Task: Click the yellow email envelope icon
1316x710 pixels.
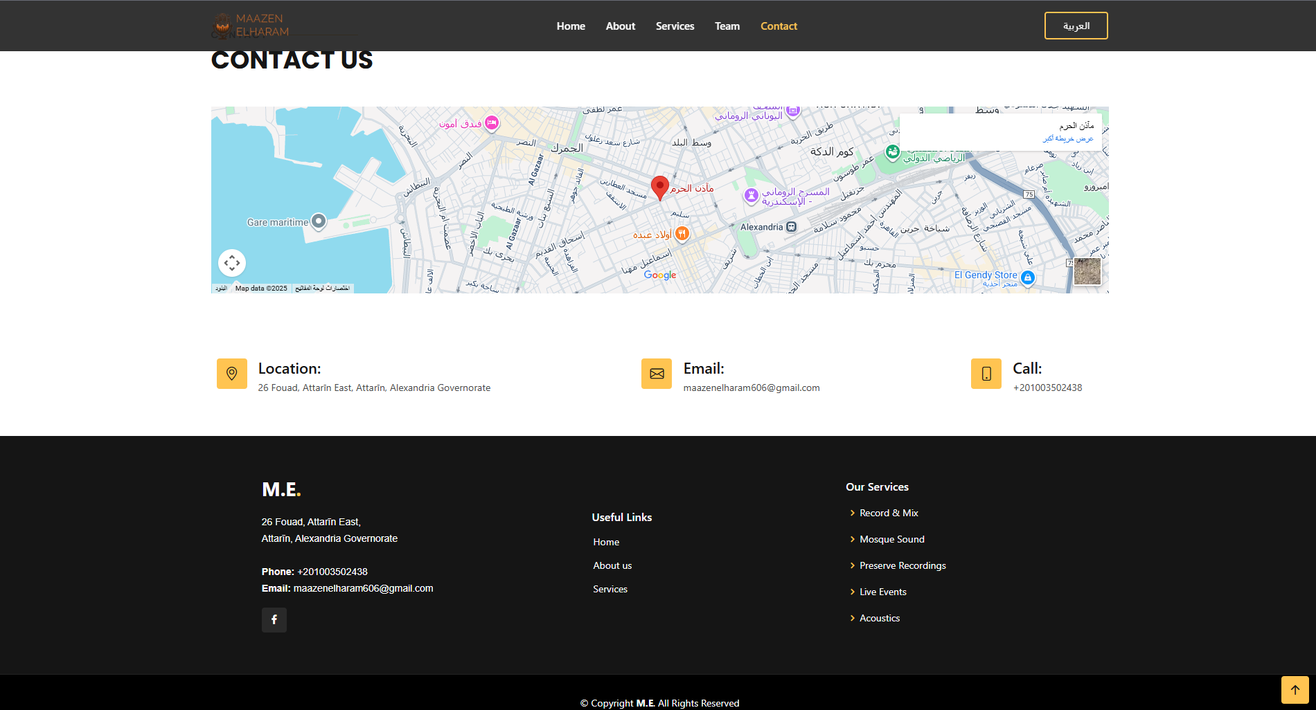Action: pyautogui.click(x=656, y=374)
